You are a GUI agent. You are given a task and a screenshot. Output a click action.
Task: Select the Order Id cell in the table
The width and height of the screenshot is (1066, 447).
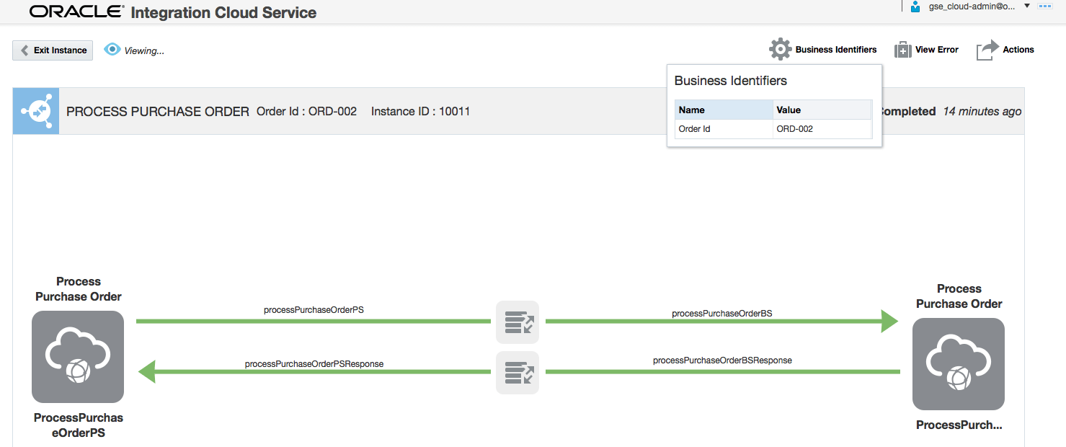click(724, 129)
